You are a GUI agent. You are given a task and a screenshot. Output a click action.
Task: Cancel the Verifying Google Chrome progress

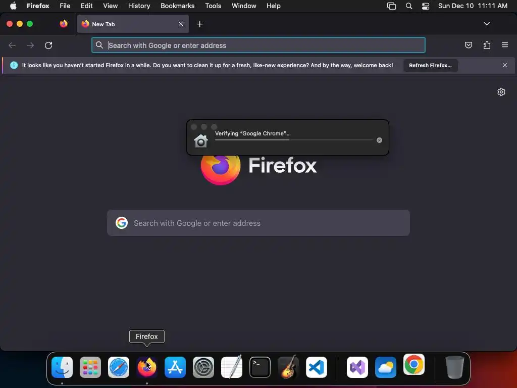(379, 140)
